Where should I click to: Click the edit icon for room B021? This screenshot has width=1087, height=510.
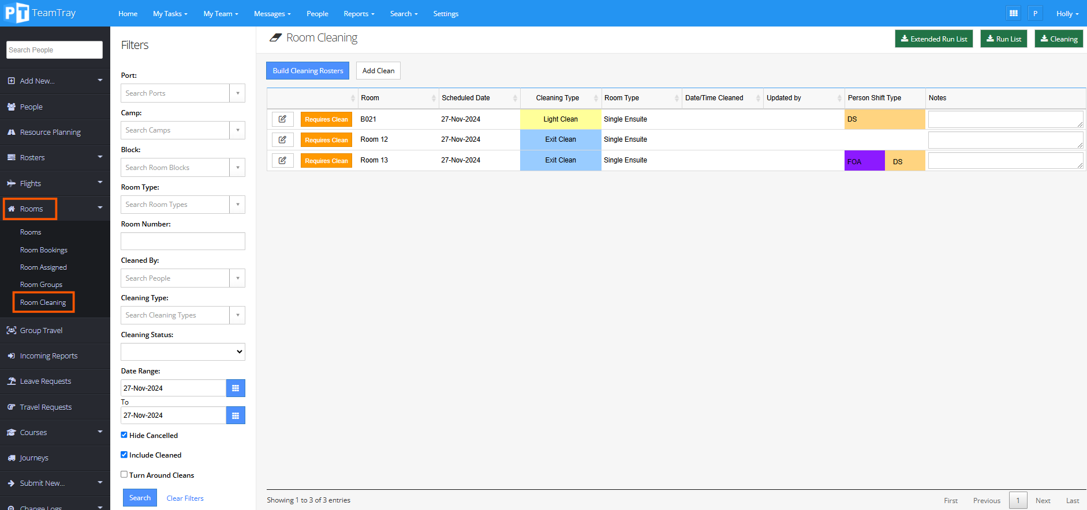click(x=282, y=119)
